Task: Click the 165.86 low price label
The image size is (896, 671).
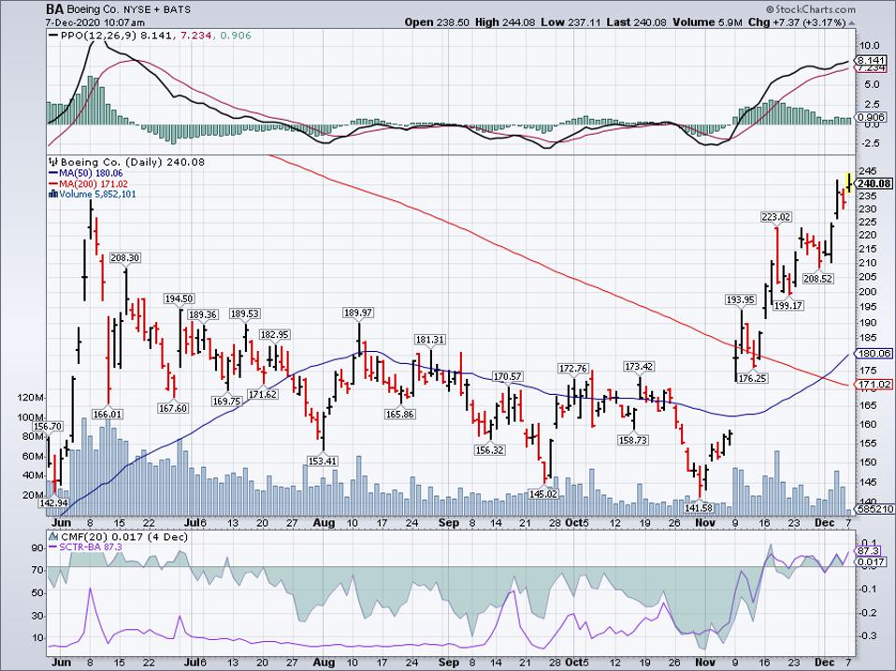Action: click(400, 415)
